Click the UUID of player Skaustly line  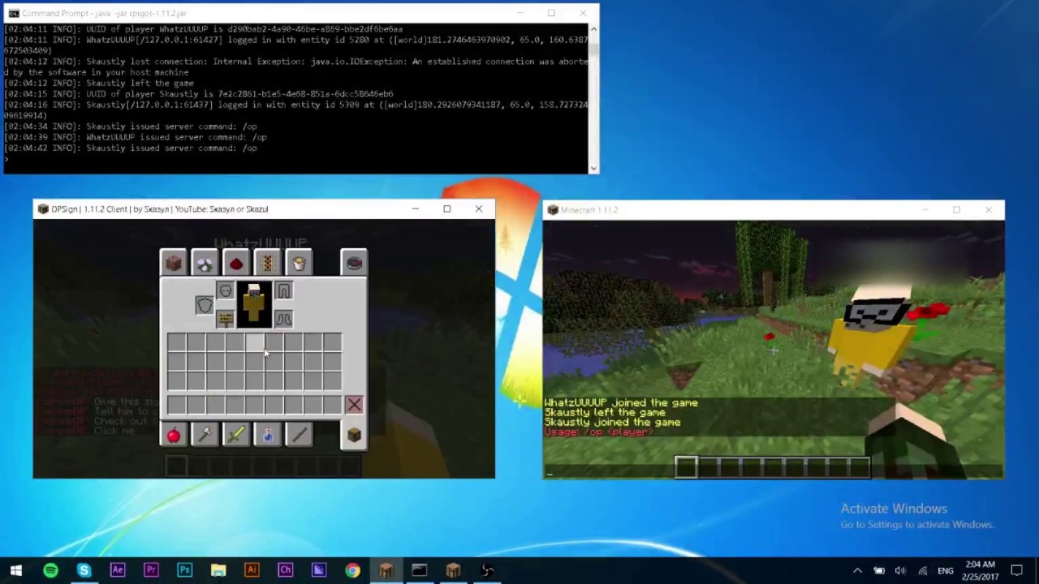point(199,94)
